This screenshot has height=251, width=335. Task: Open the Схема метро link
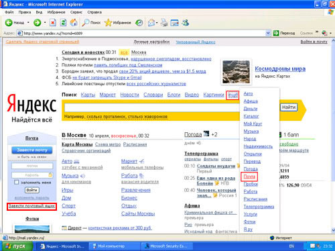tap(108, 144)
